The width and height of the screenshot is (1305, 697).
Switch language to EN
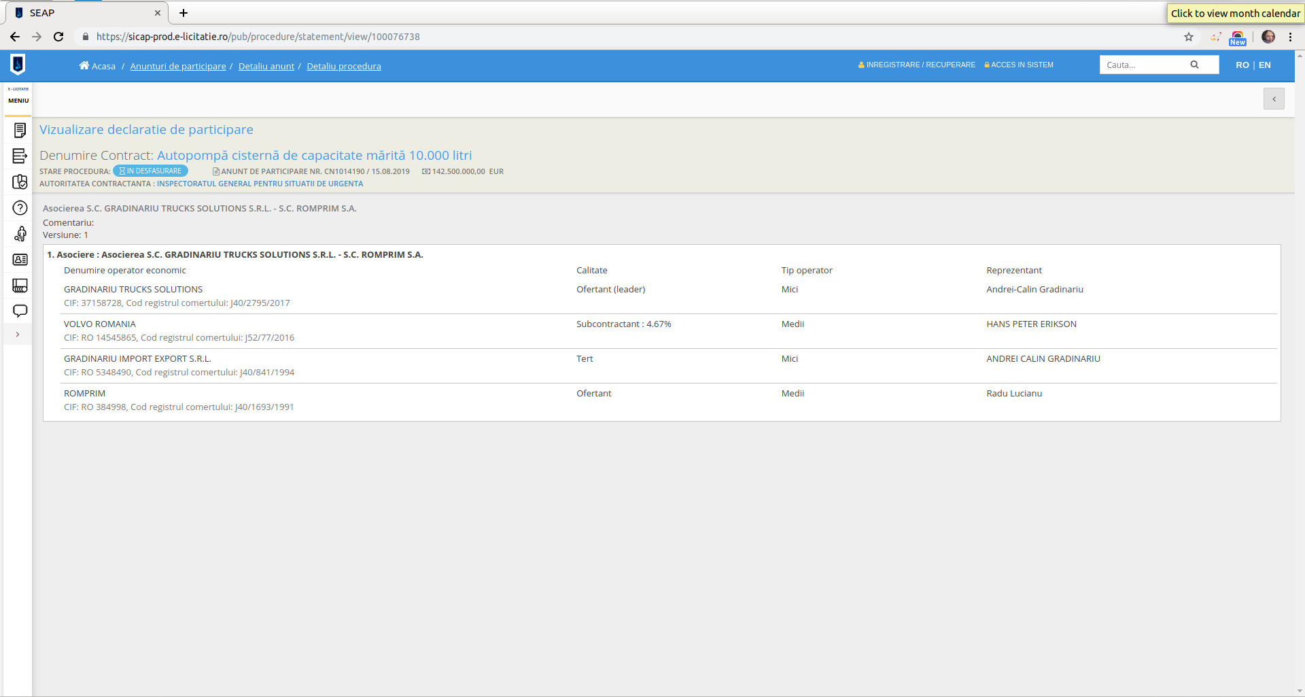click(1264, 65)
